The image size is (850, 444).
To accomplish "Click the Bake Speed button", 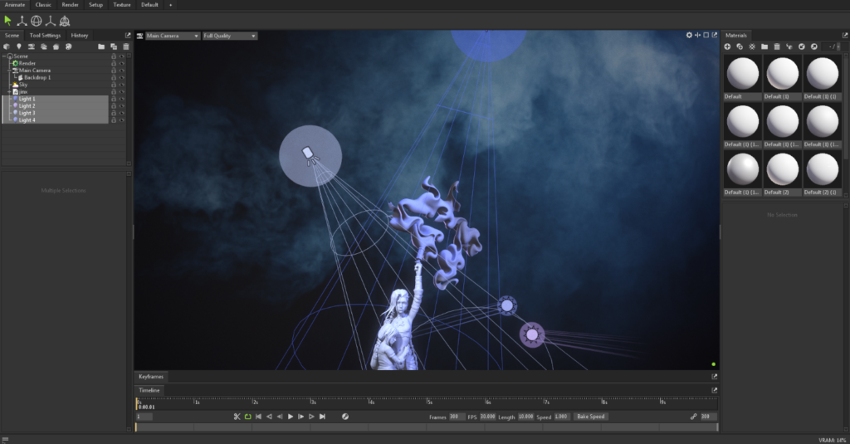I will [x=590, y=417].
